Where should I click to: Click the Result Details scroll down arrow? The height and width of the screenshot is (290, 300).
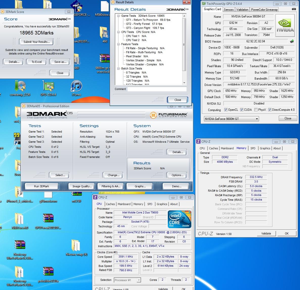tap(184, 83)
